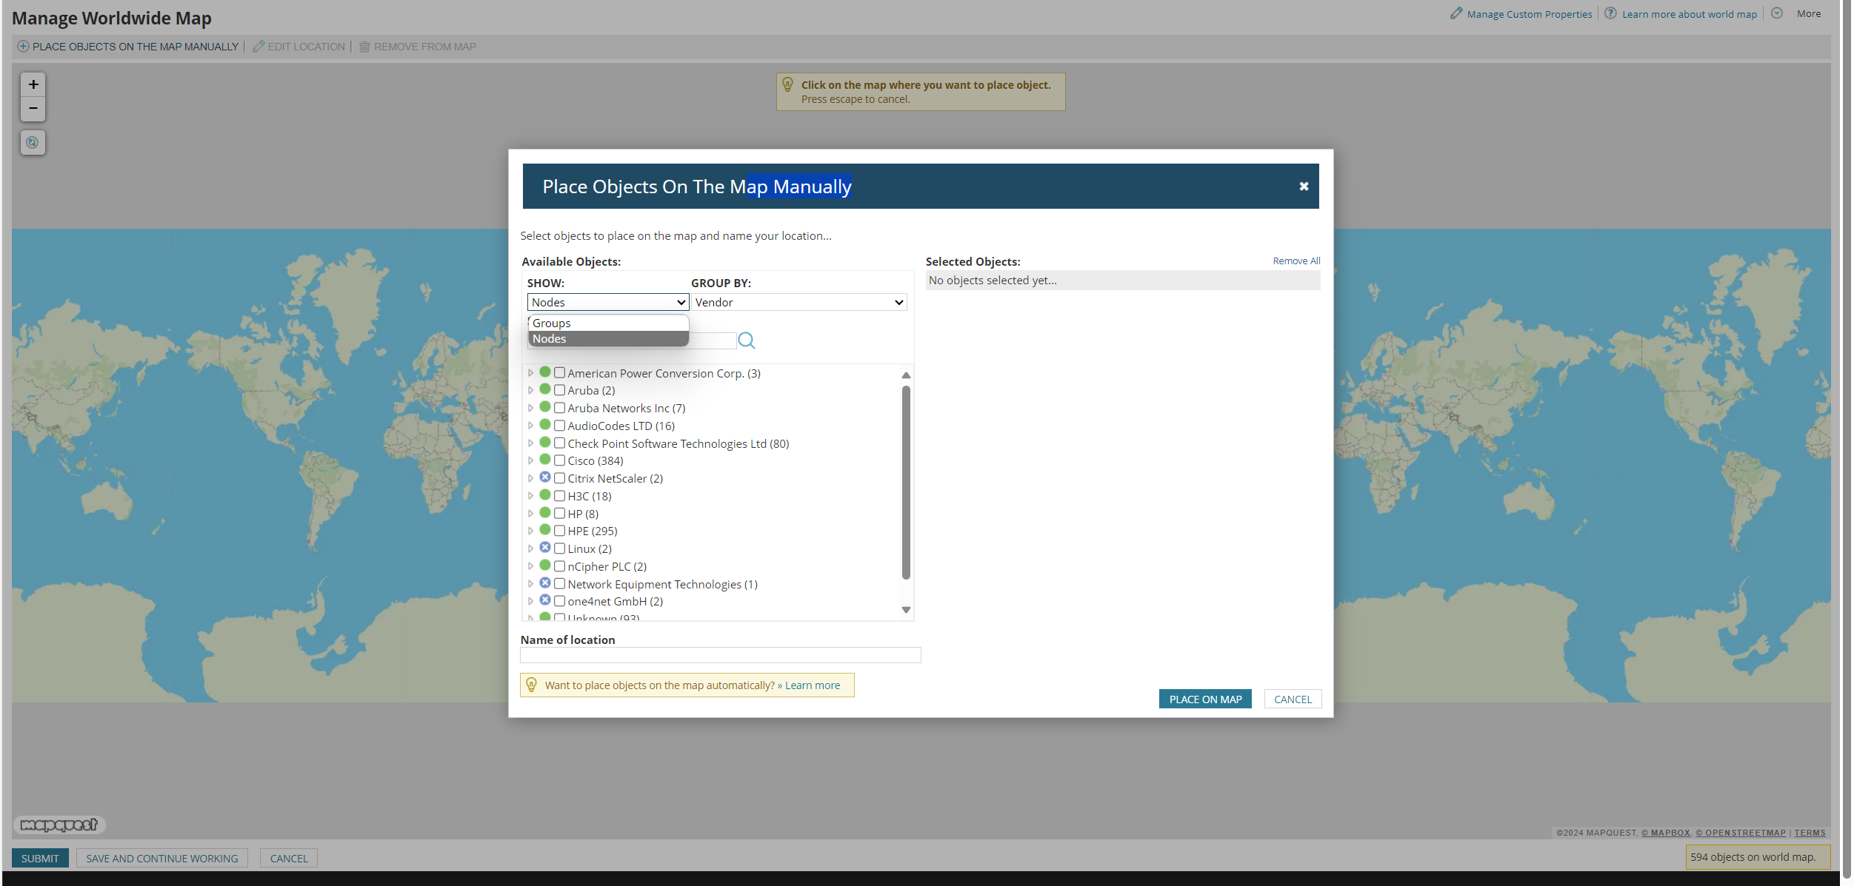
Task: Click the map zoom in plus icon
Action: coord(33,84)
